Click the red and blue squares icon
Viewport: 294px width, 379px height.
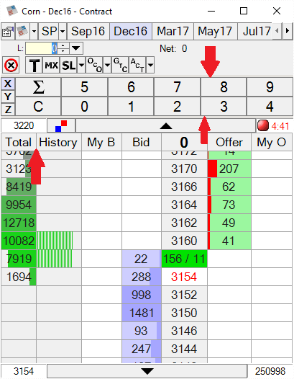click(61, 125)
